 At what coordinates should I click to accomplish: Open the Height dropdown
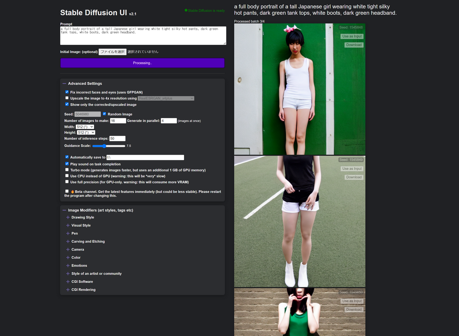[x=86, y=132]
